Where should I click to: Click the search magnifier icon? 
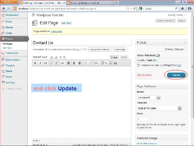tap(176, 9)
